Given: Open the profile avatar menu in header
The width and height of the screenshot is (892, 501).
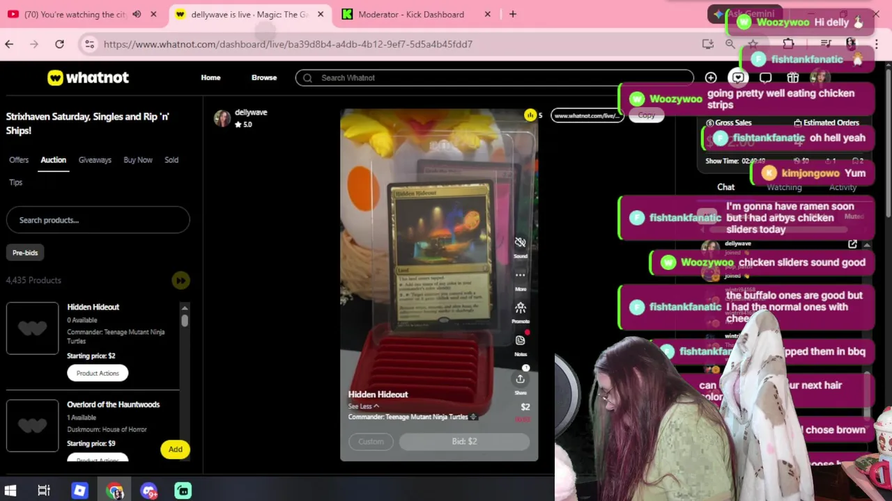Looking at the screenshot, I should (x=820, y=78).
